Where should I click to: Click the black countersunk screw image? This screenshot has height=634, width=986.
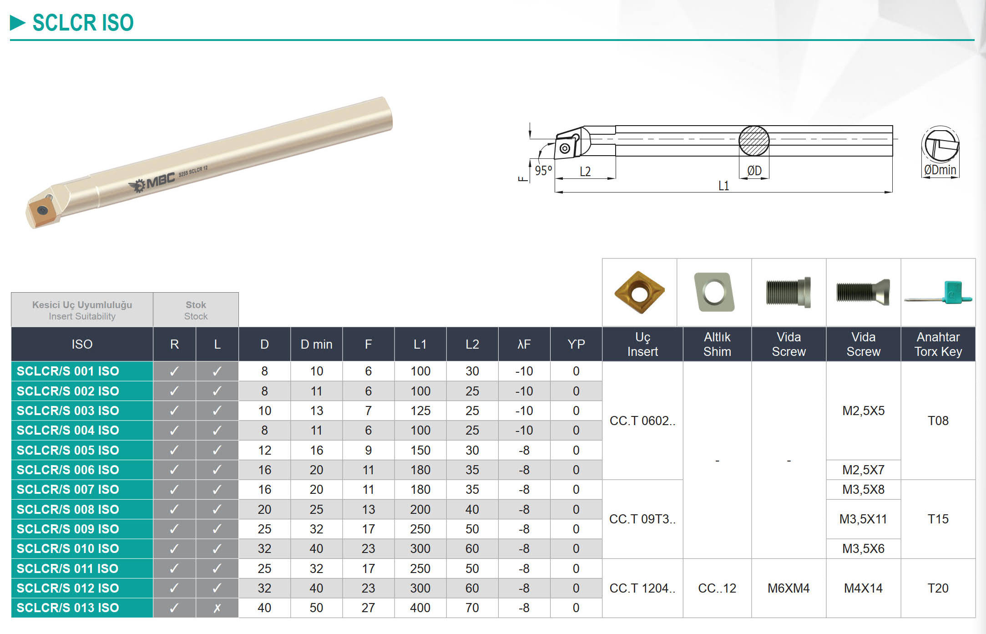(x=863, y=292)
